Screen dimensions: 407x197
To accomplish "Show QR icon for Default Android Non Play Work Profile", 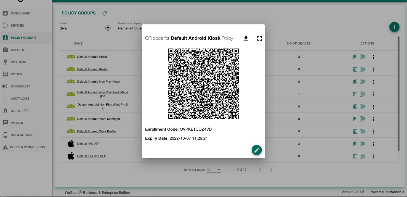I will pyautogui.click(x=362, y=107).
